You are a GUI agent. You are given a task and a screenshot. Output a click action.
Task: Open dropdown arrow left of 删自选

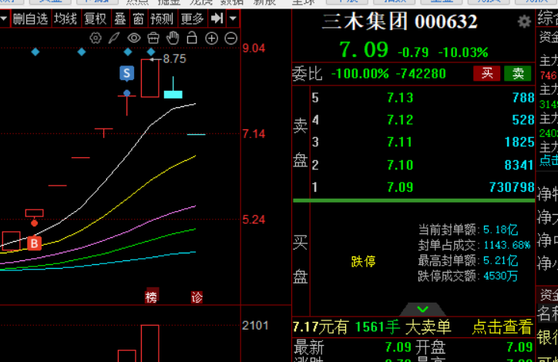click(x=4, y=18)
